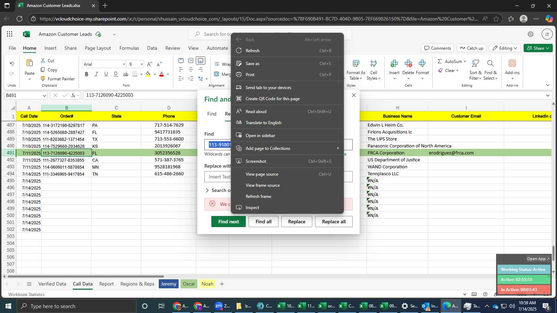Screen dimensions: 557x313
Task: Expand the AutoSum dropdown arrow
Action: (x=465, y=61)
